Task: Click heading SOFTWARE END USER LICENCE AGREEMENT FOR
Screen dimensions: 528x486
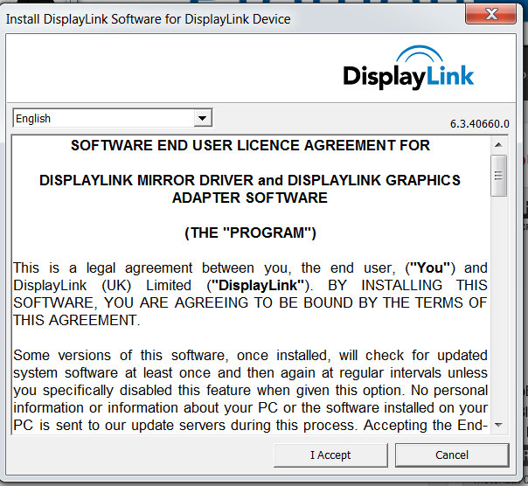Action: click(x=250, y=145)
